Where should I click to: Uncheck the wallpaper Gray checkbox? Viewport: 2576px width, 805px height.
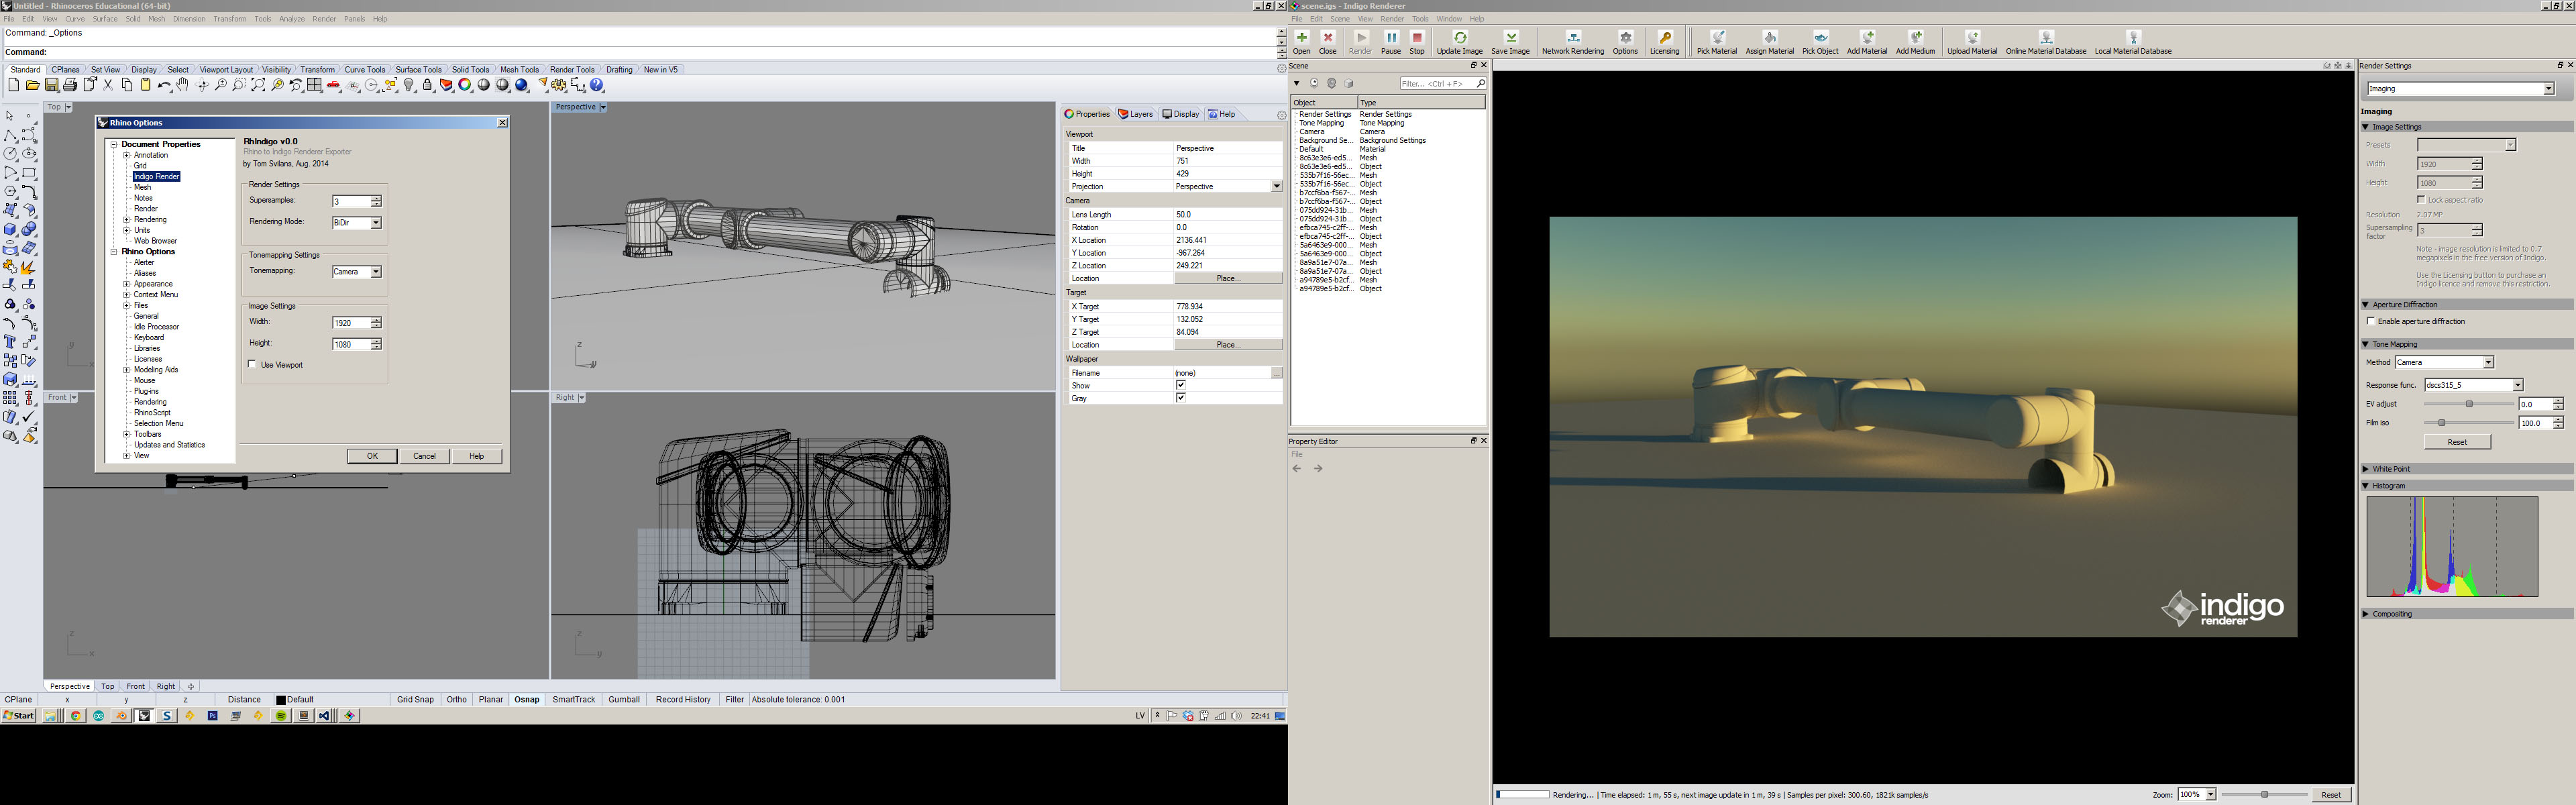pos(1181,398)
